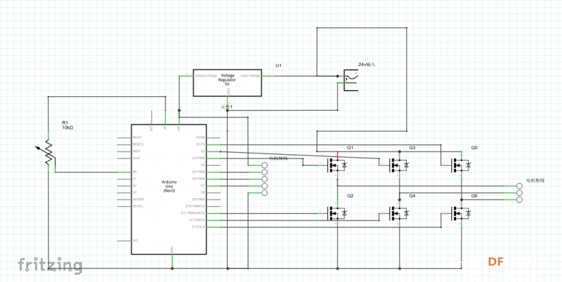562x282 pixels.
Task: Click the Q2 reference label
Action: click(x=350, y=196)
